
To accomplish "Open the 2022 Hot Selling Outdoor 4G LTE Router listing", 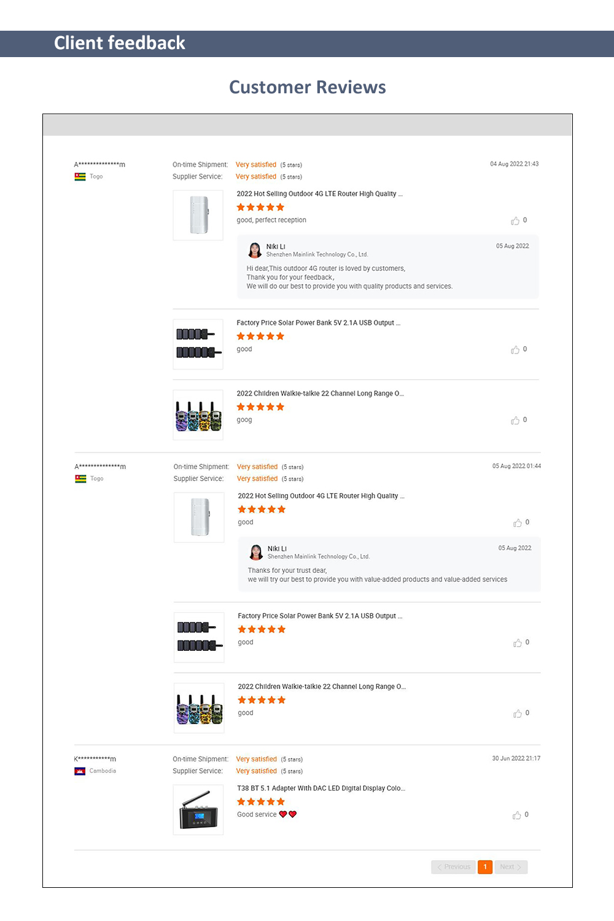I will pos(320,193).
